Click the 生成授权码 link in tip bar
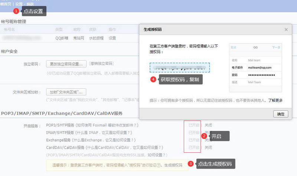Screen dimensions: 297x176 (x=173, y=165)
